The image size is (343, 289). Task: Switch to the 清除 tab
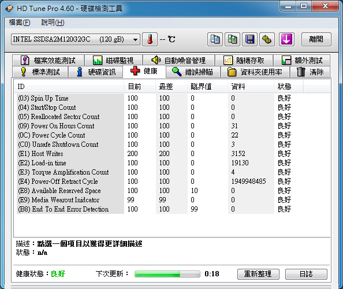point(310,72)
